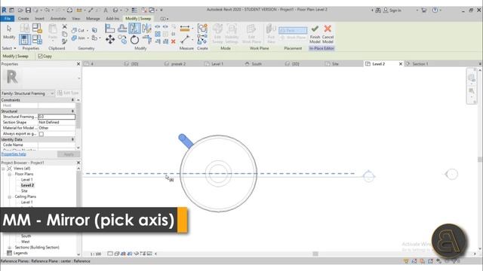This screenshot has height=271, width=483.
Task: Click the Thin Lines icon in quick access toolbar
Action: (x=134, y=10)
